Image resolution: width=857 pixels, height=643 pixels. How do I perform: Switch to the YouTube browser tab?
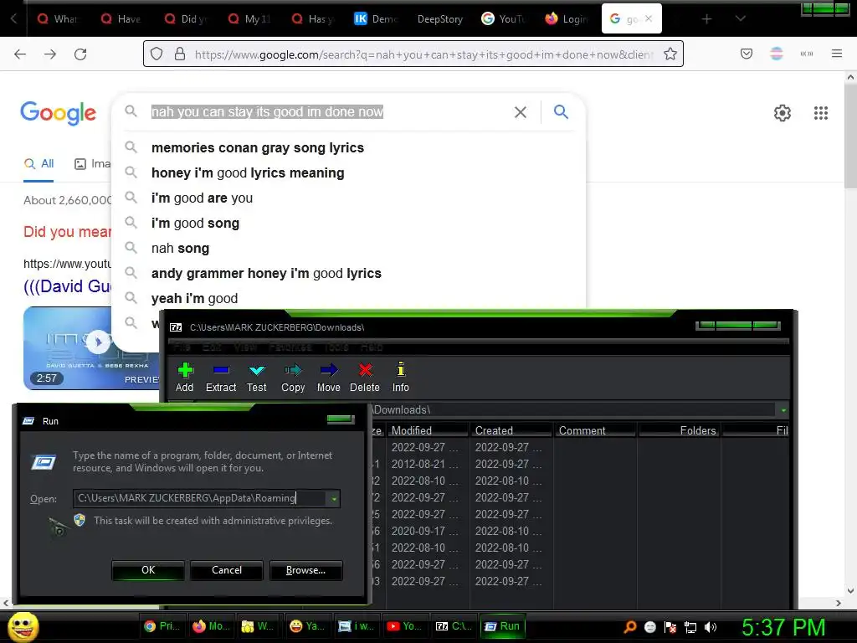(x=503, y=19)
